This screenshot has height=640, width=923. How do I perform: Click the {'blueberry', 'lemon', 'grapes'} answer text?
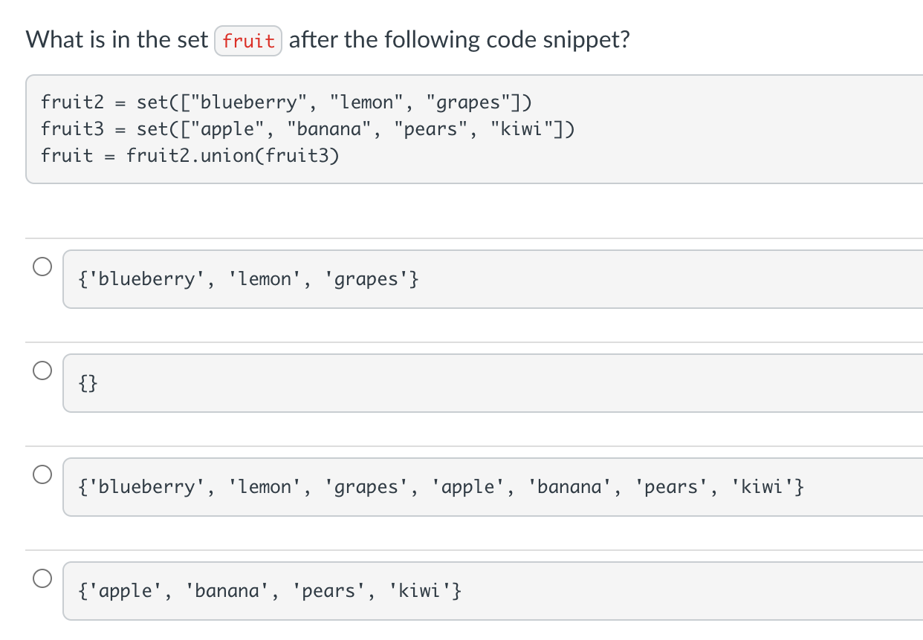coord(248,280)
